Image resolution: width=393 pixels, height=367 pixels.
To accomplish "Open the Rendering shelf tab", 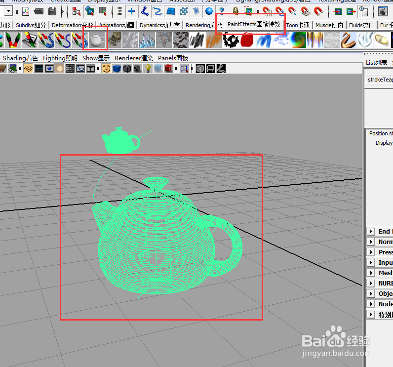I will 203,25.
